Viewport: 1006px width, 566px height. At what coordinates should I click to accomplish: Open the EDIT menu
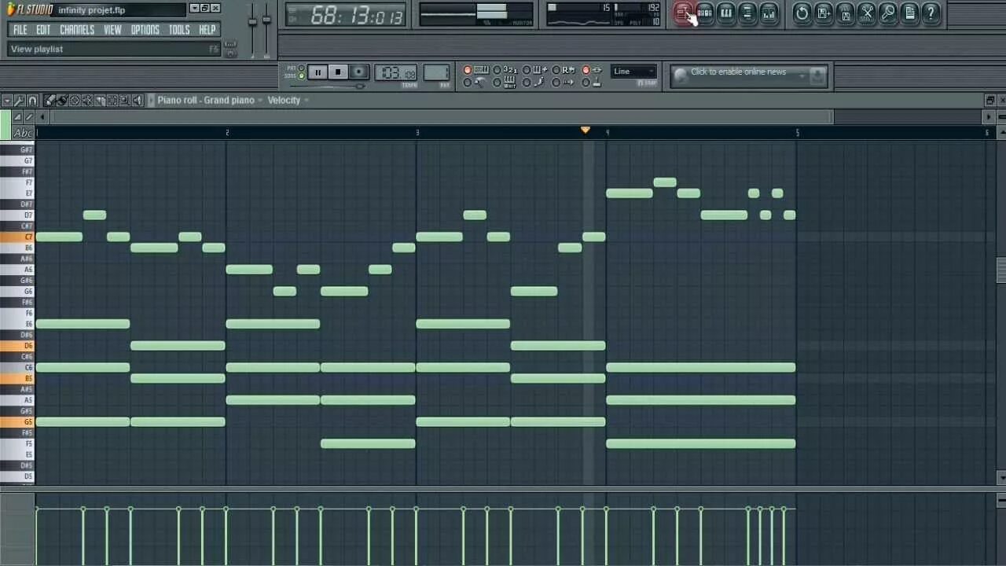43,30
